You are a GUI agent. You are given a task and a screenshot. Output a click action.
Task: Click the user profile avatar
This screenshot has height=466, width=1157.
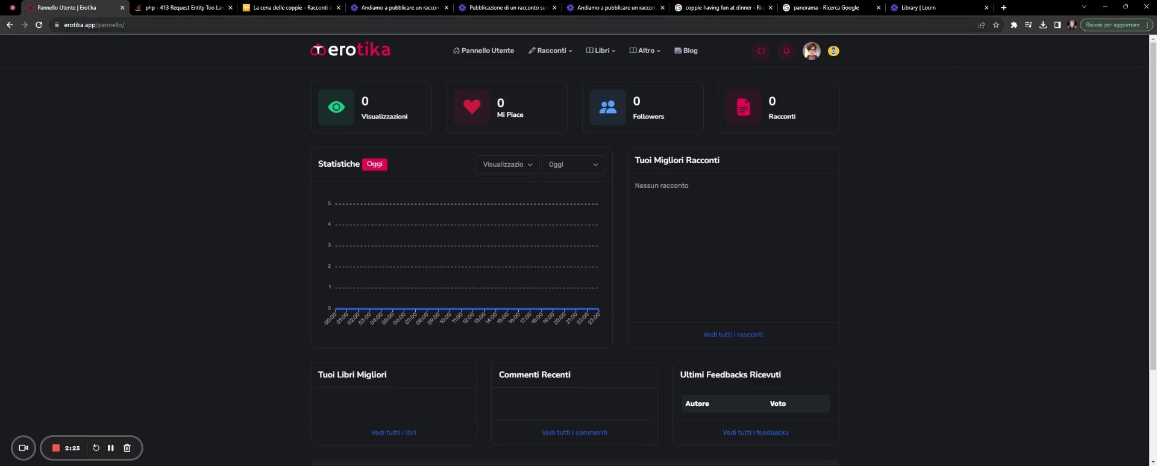[811, 51]
